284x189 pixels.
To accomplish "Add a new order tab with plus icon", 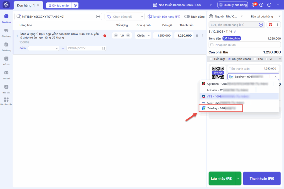I will coord(75,6).
